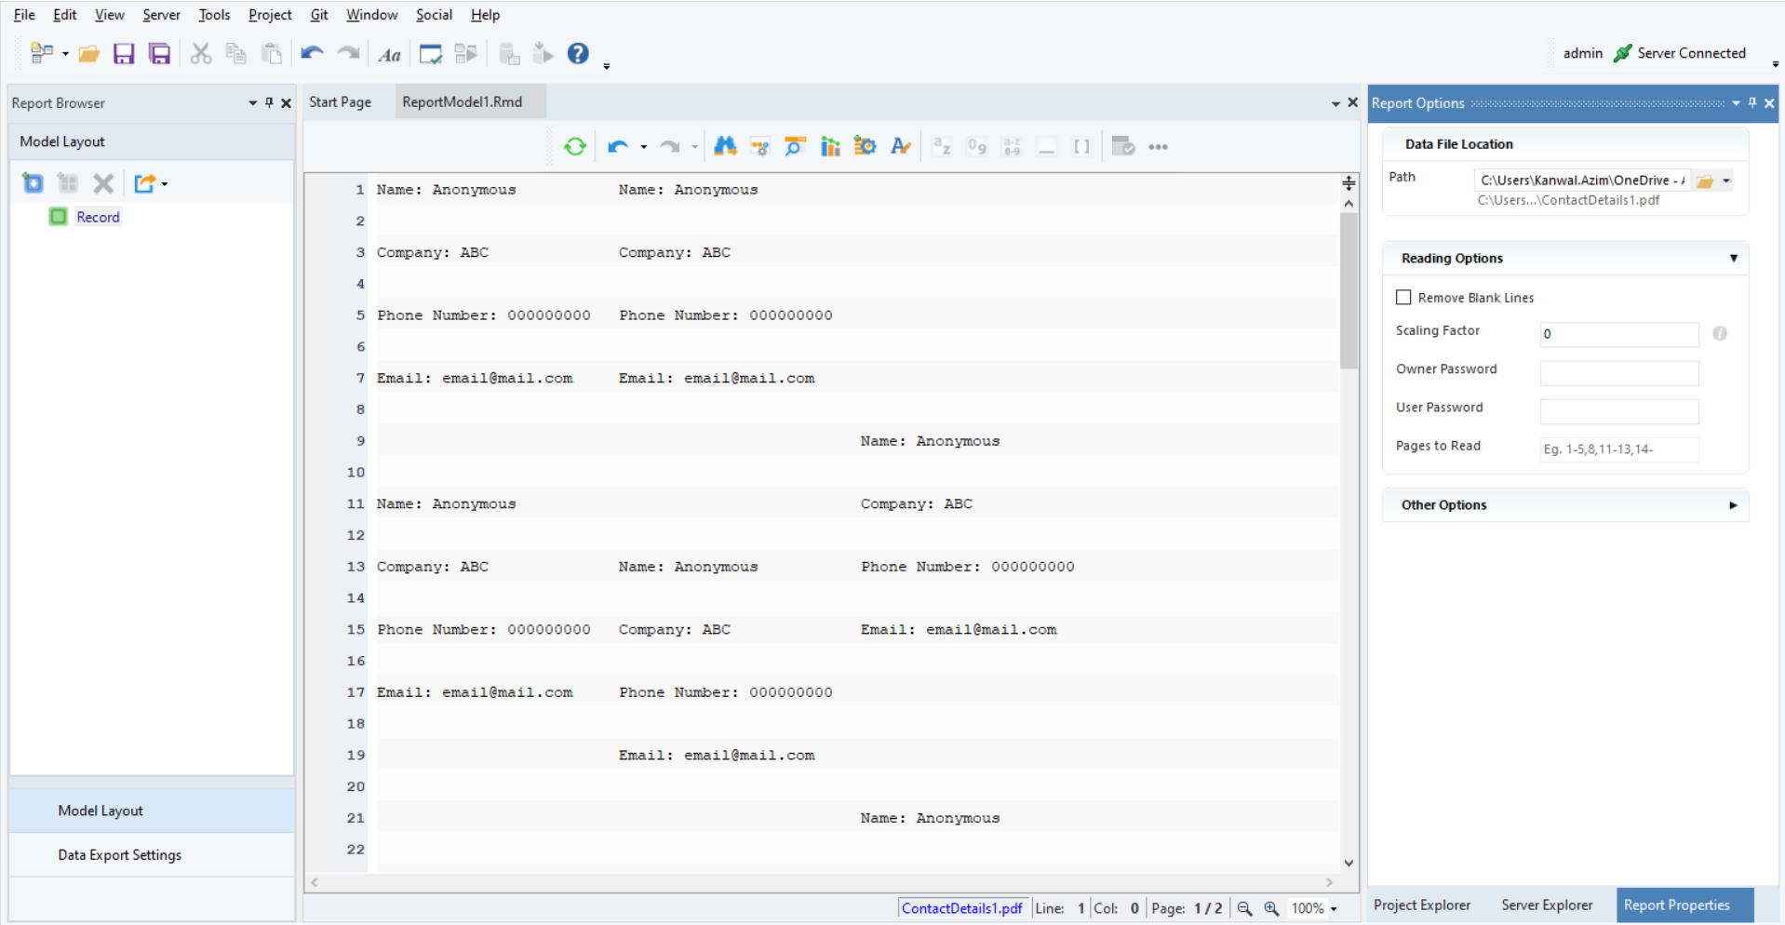Click the vertical scrollbar thumb in report view
The width and height of the screenshot is (1785, 925).
pyautogui.click(x=1349, y=288)
